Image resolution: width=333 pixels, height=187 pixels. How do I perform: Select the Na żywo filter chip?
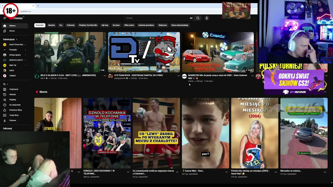(x=116, y=25)
